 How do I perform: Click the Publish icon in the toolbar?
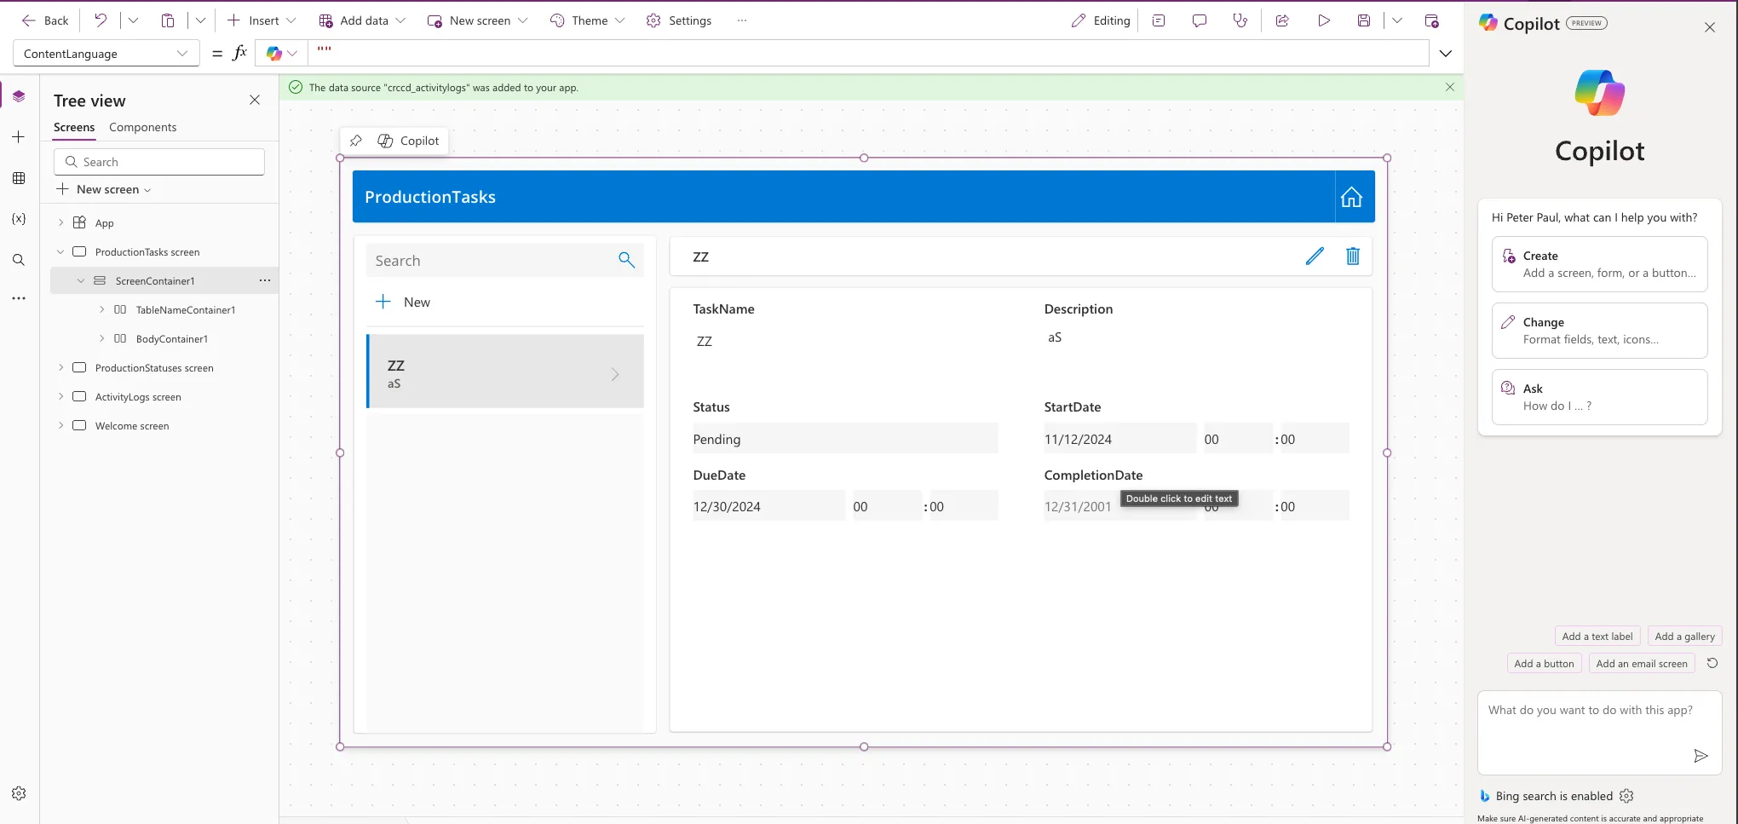click(x=1431, y=20)
